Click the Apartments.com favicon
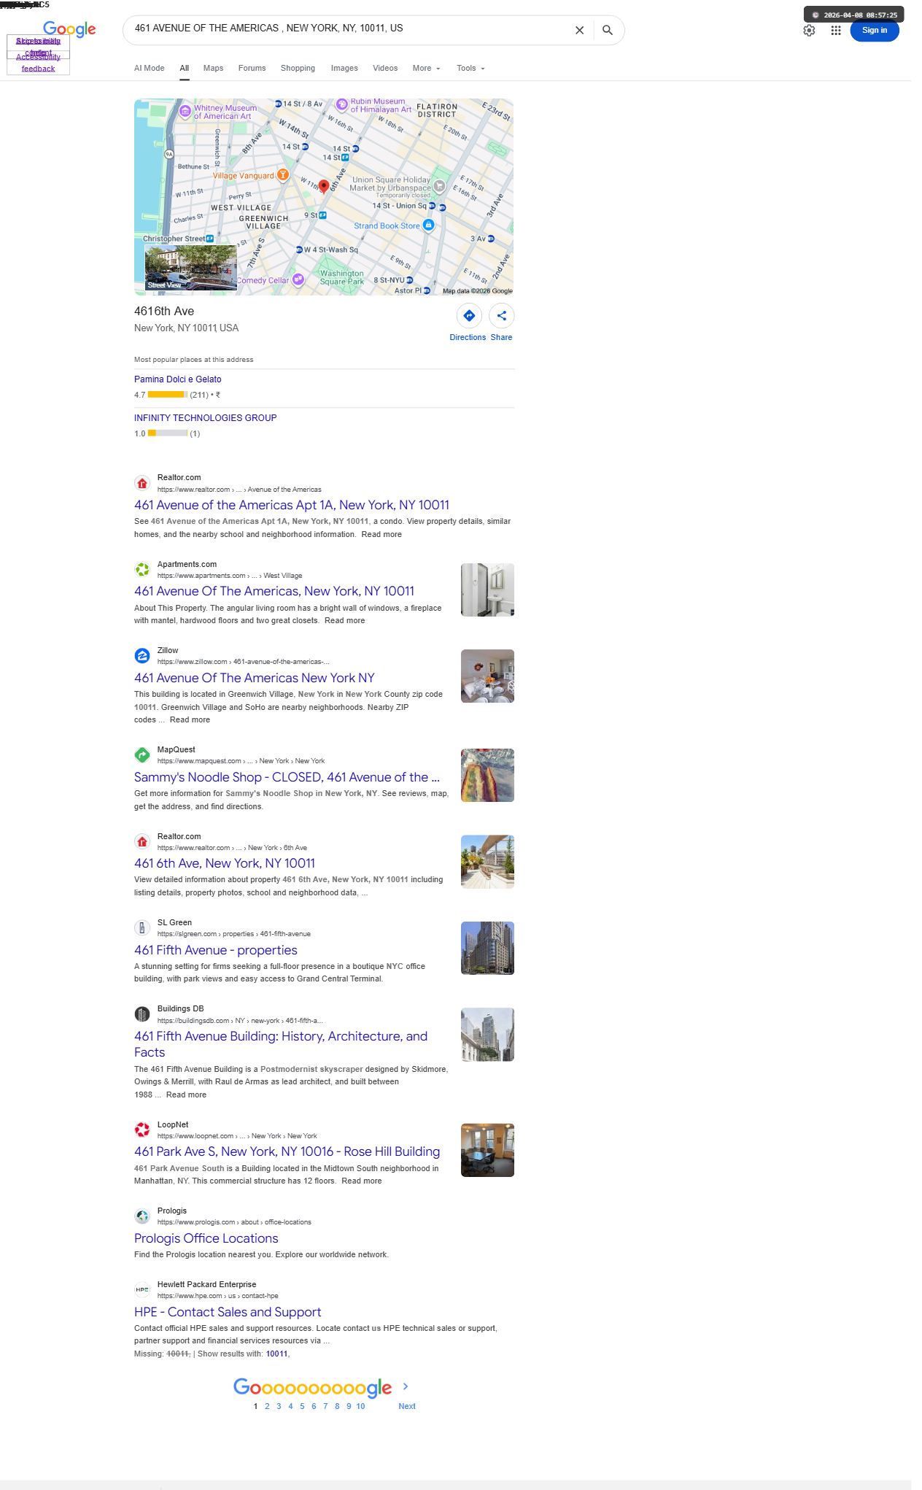Image resolution: width=922 pixels, height=1490 pixels. [x=142, y=570]
